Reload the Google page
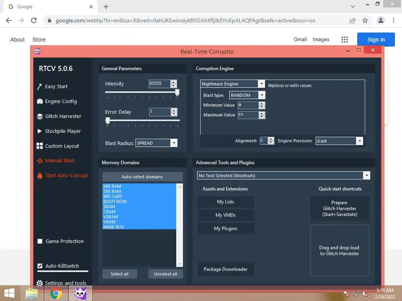This screenshot has height=301, width=402. [34, 20]
